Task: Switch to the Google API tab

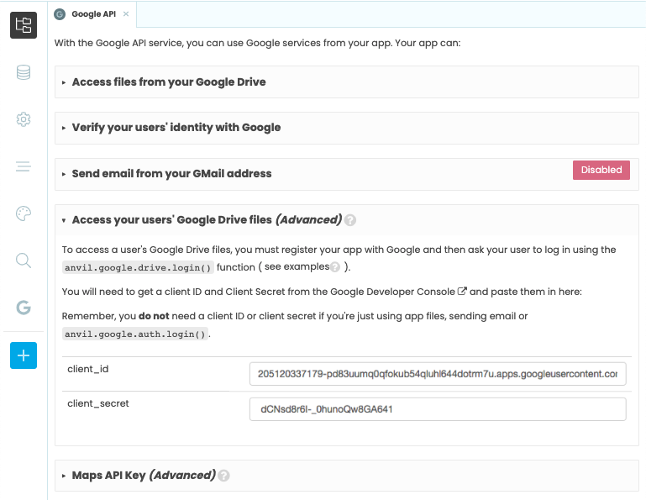Action: 93,14
